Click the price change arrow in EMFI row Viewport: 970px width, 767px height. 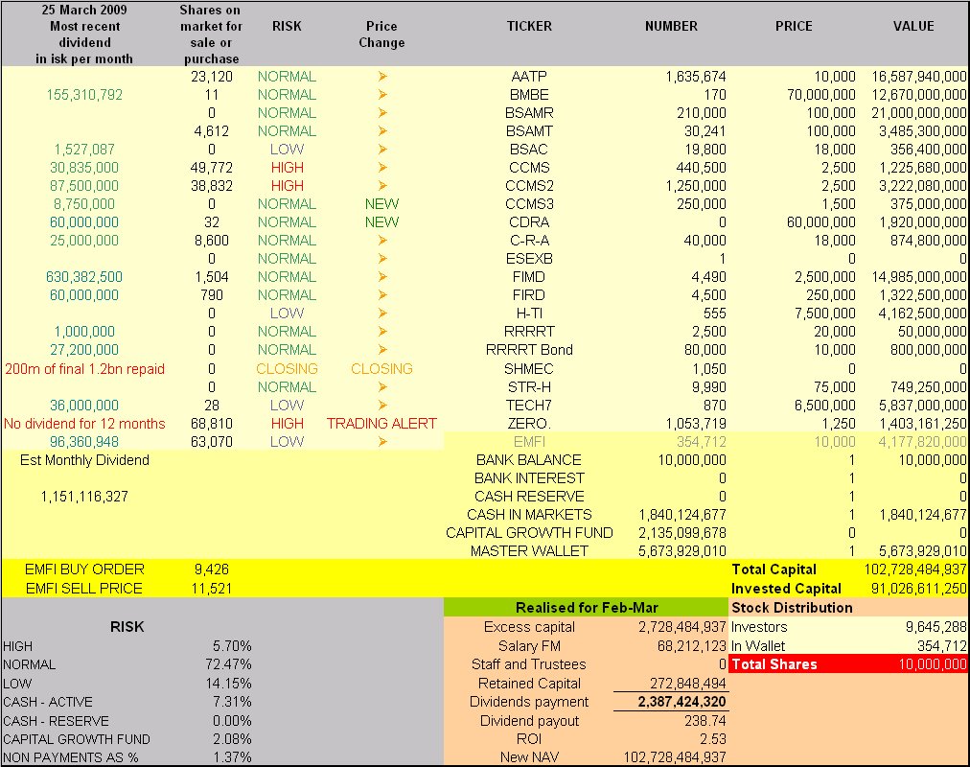[x=382, y=442]
